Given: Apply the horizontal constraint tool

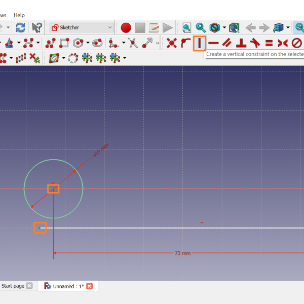Looking at the screenshot, I should click(214, 43).
